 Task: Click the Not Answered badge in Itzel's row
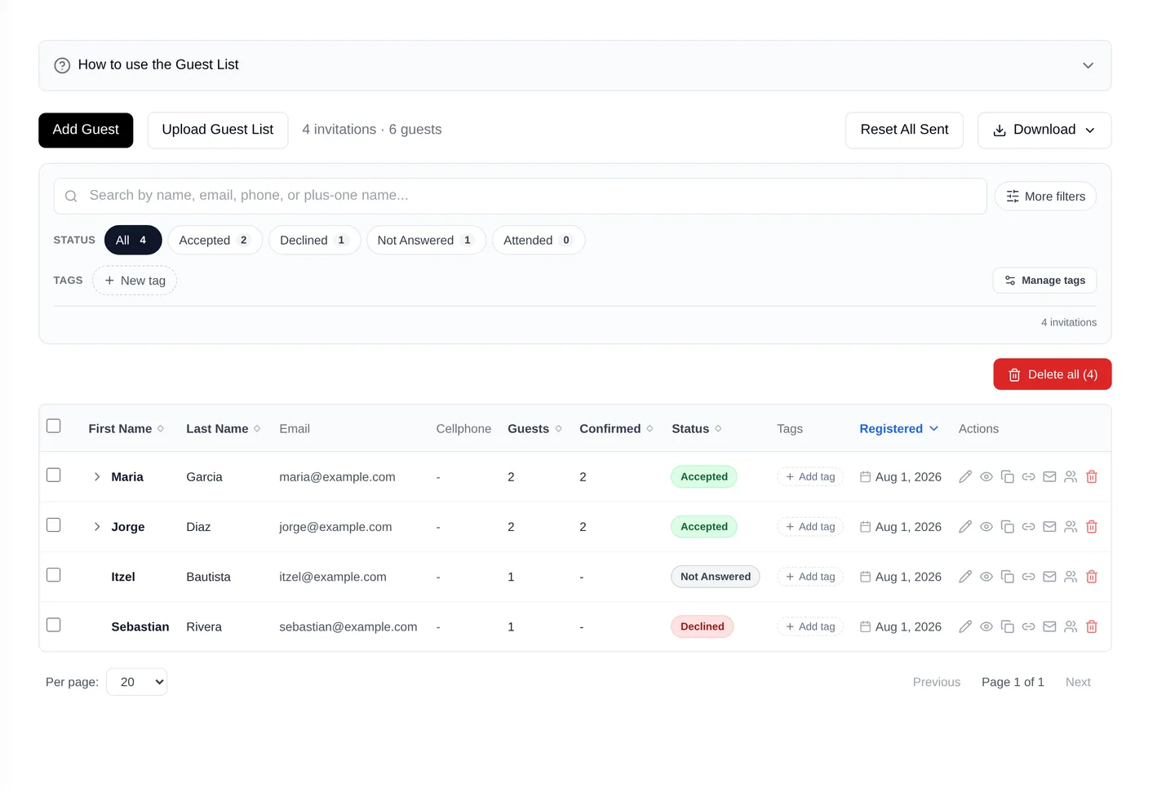click(x=716, y=577)
